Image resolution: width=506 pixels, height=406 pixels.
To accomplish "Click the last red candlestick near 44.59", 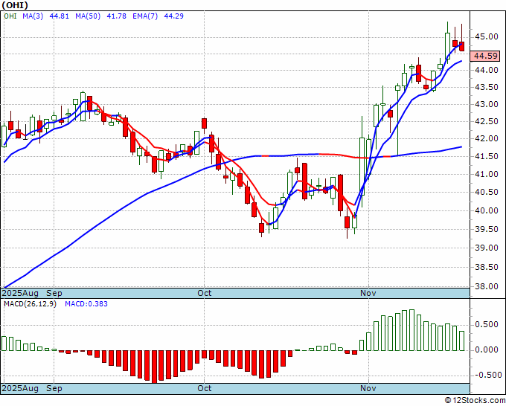I will (462, 46).
